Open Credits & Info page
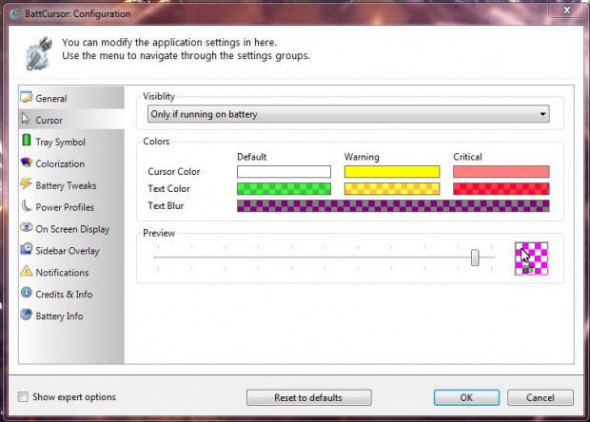The image size is (590, 422). click(71, 295)
